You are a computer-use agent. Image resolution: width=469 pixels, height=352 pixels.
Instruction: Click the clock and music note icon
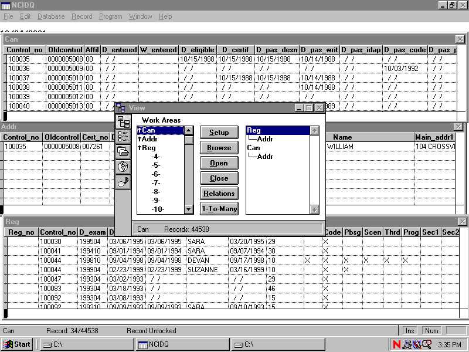[123, 182]
